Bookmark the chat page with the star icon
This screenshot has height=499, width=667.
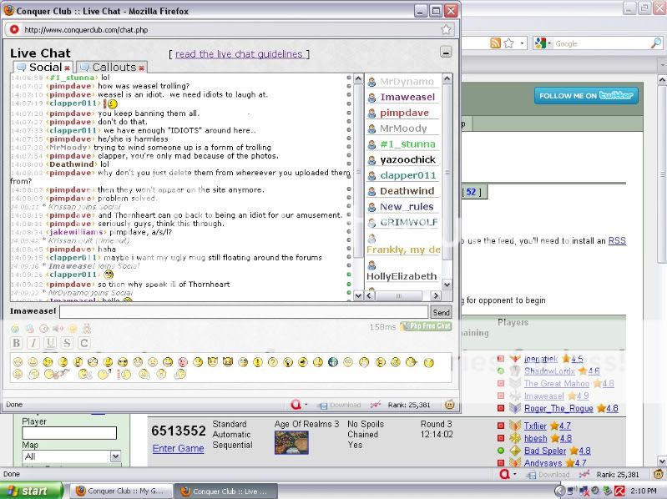click(446, 29)
